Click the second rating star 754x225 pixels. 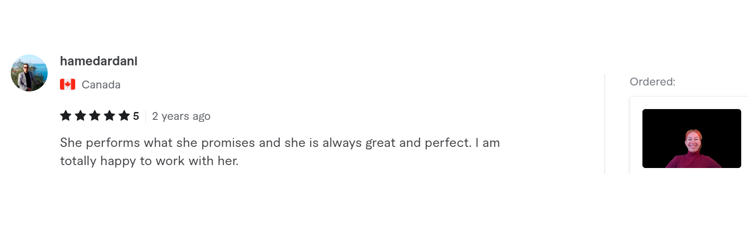(x=80, y=116)
